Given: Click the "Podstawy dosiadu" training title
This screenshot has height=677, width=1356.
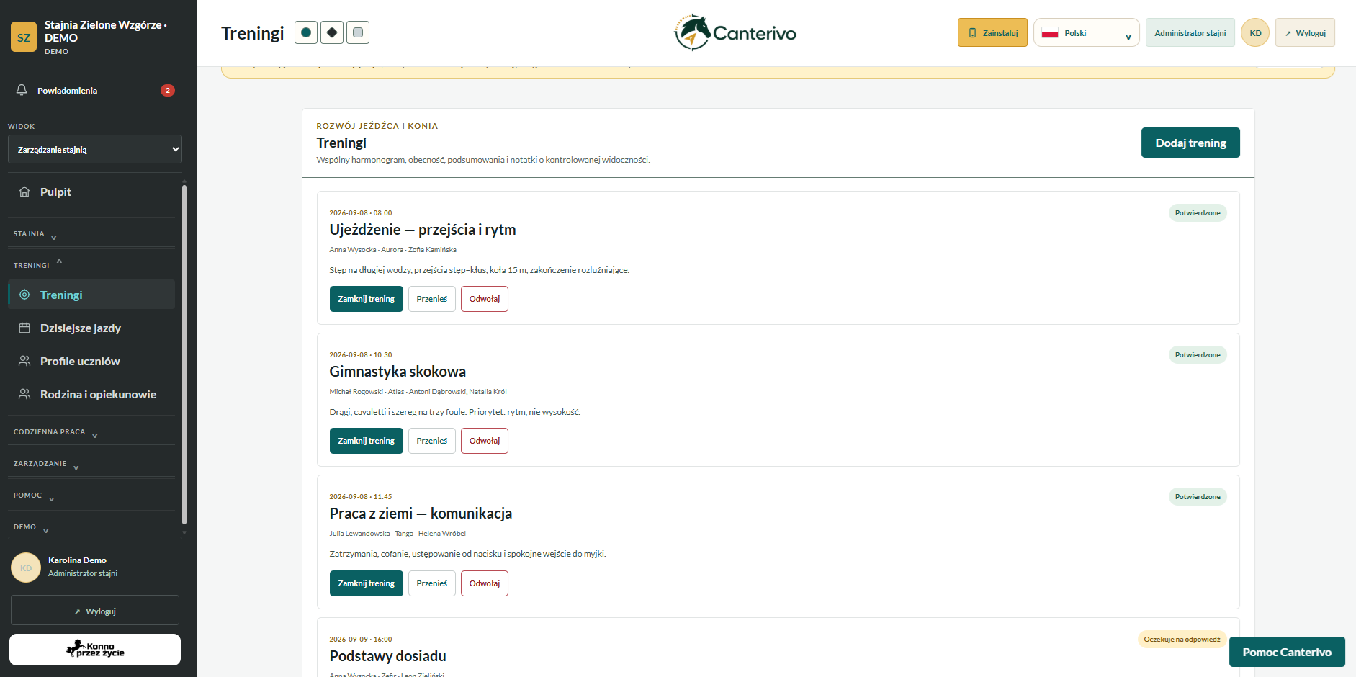Looking at the screenshot, I should (x=388, y=656).
